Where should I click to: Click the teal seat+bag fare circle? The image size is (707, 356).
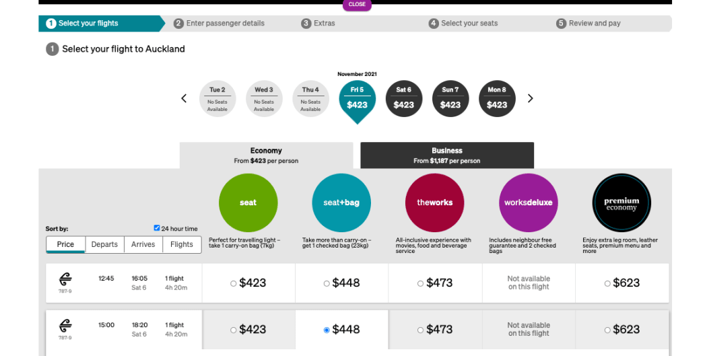click(x=341, y=203)
